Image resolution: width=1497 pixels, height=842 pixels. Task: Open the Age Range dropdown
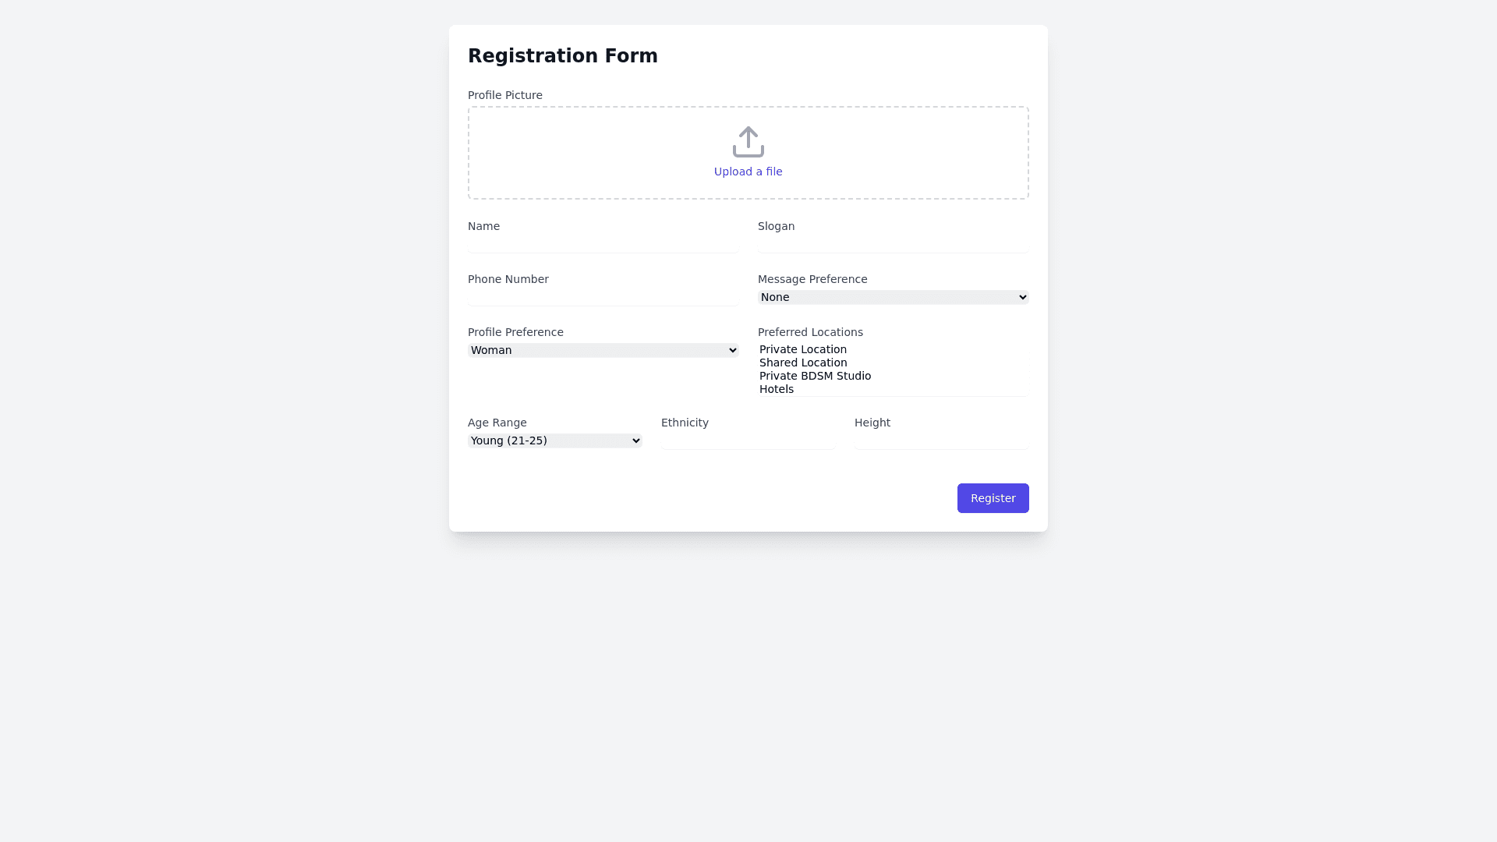coord(554,440)
